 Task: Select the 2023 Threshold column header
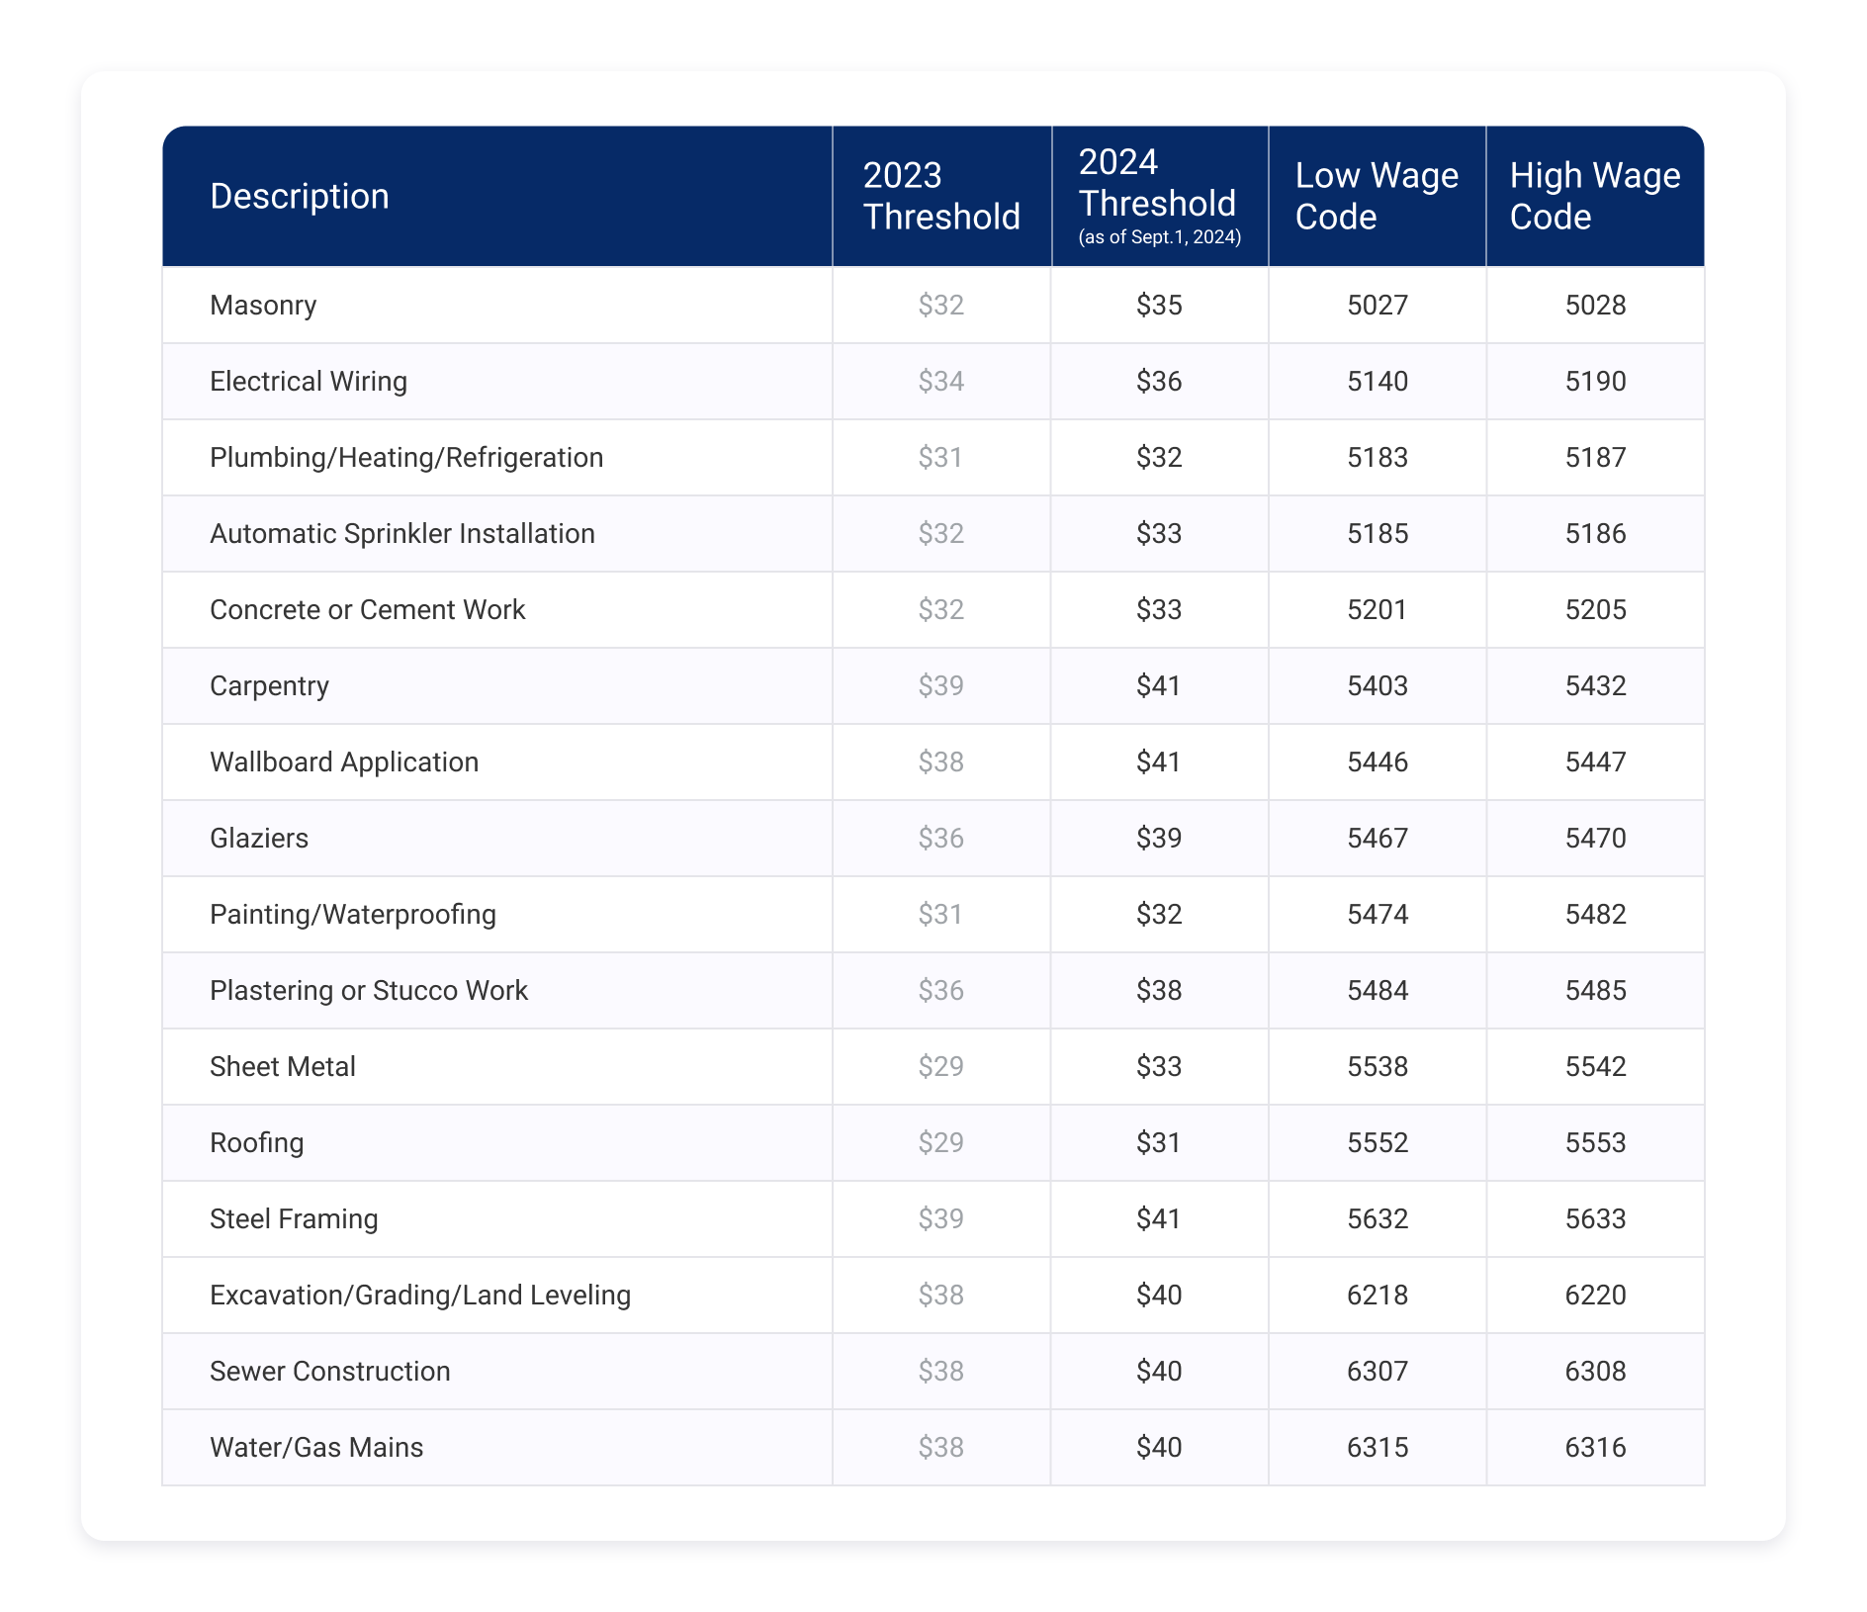(x=940, y=196)
